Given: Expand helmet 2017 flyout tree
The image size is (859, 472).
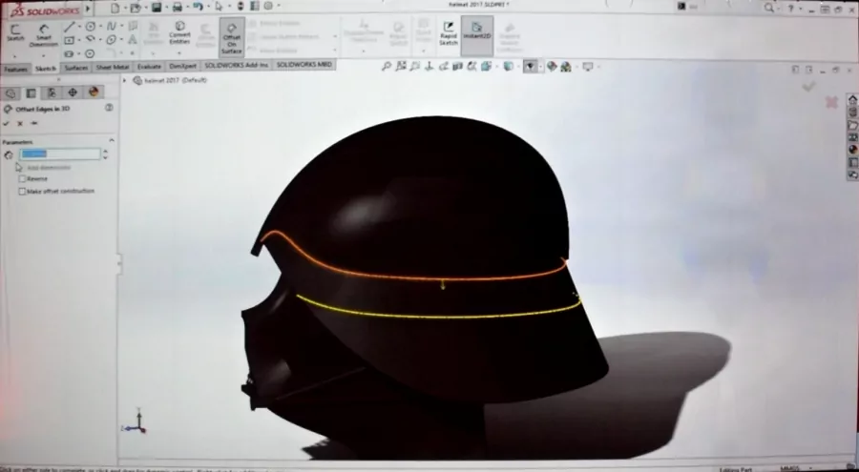Looking at the screenshot, I should point(124,80).
